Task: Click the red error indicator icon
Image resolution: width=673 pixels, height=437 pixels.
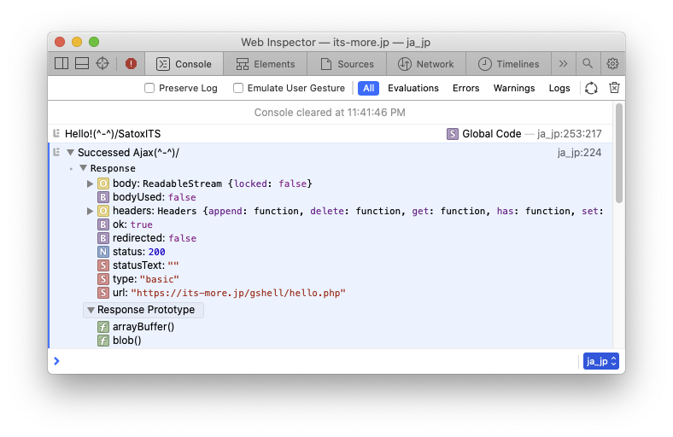Action: [x=131, y=63]
